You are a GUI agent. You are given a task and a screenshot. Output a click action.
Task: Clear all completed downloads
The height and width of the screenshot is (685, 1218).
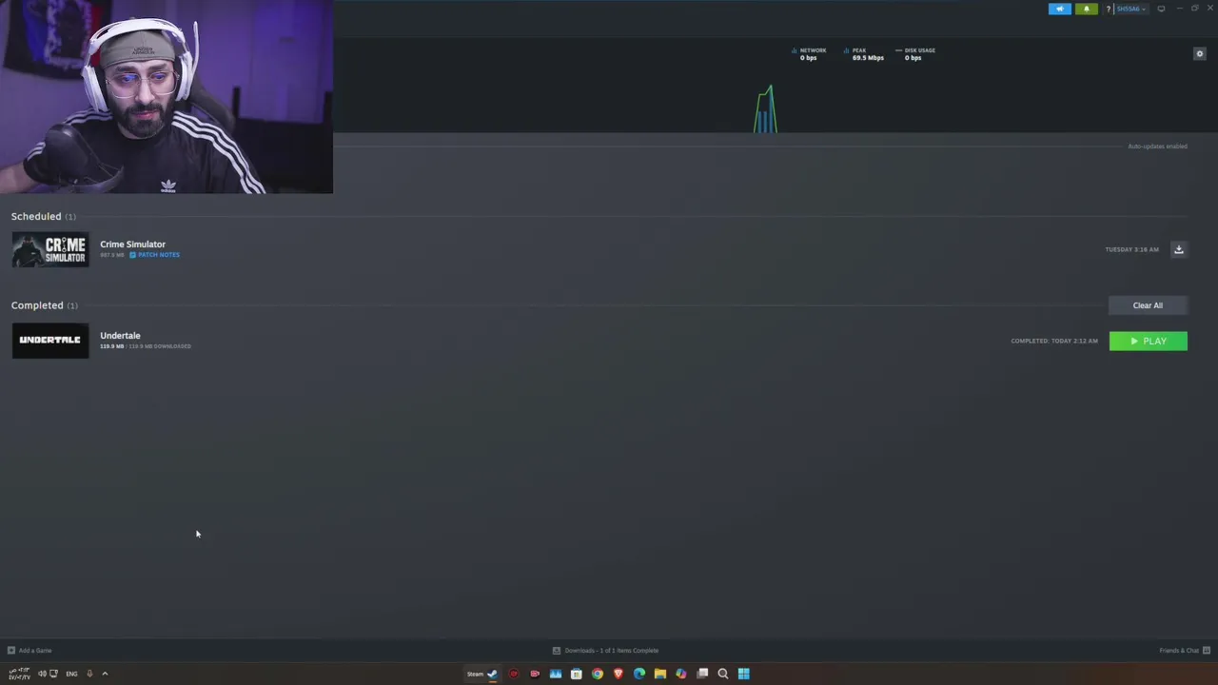coord(1148,305)
